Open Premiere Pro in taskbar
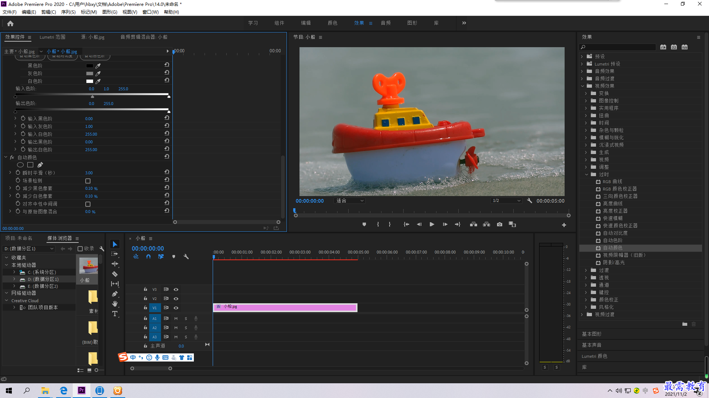This screenshot has width=709, height=398. pos(82,390)
